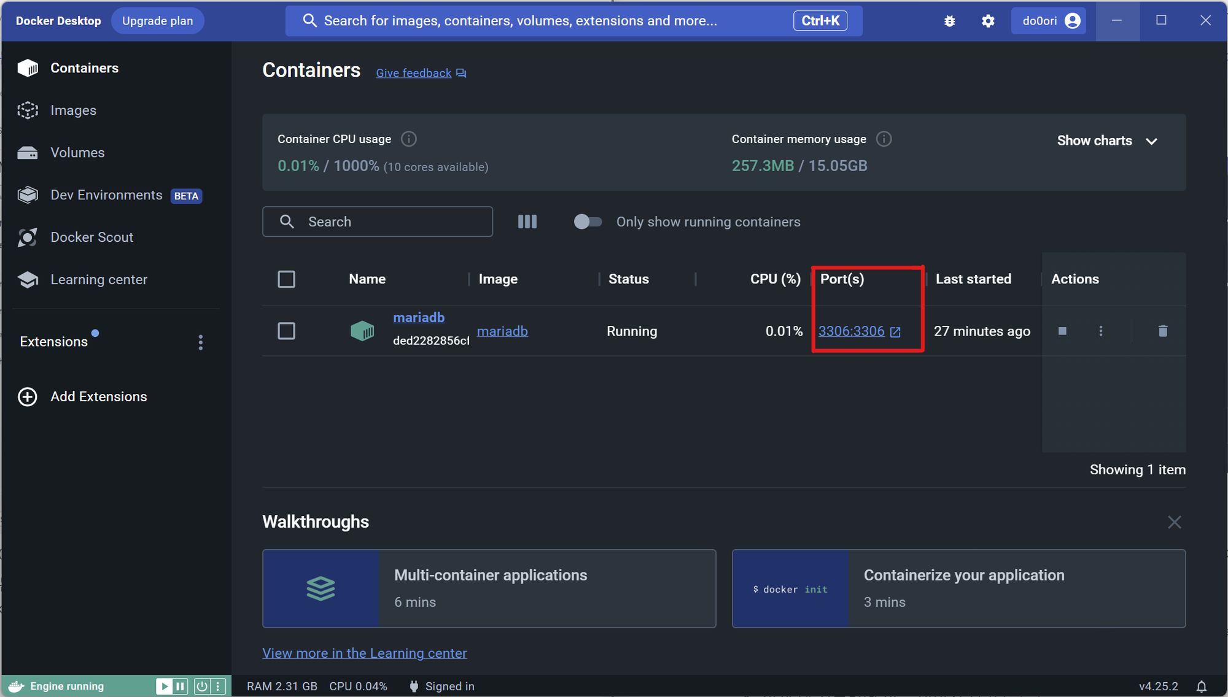Click Upgrade plan button
The height and width of the screenshot is (697, 1228).
(x=157, y=21)
